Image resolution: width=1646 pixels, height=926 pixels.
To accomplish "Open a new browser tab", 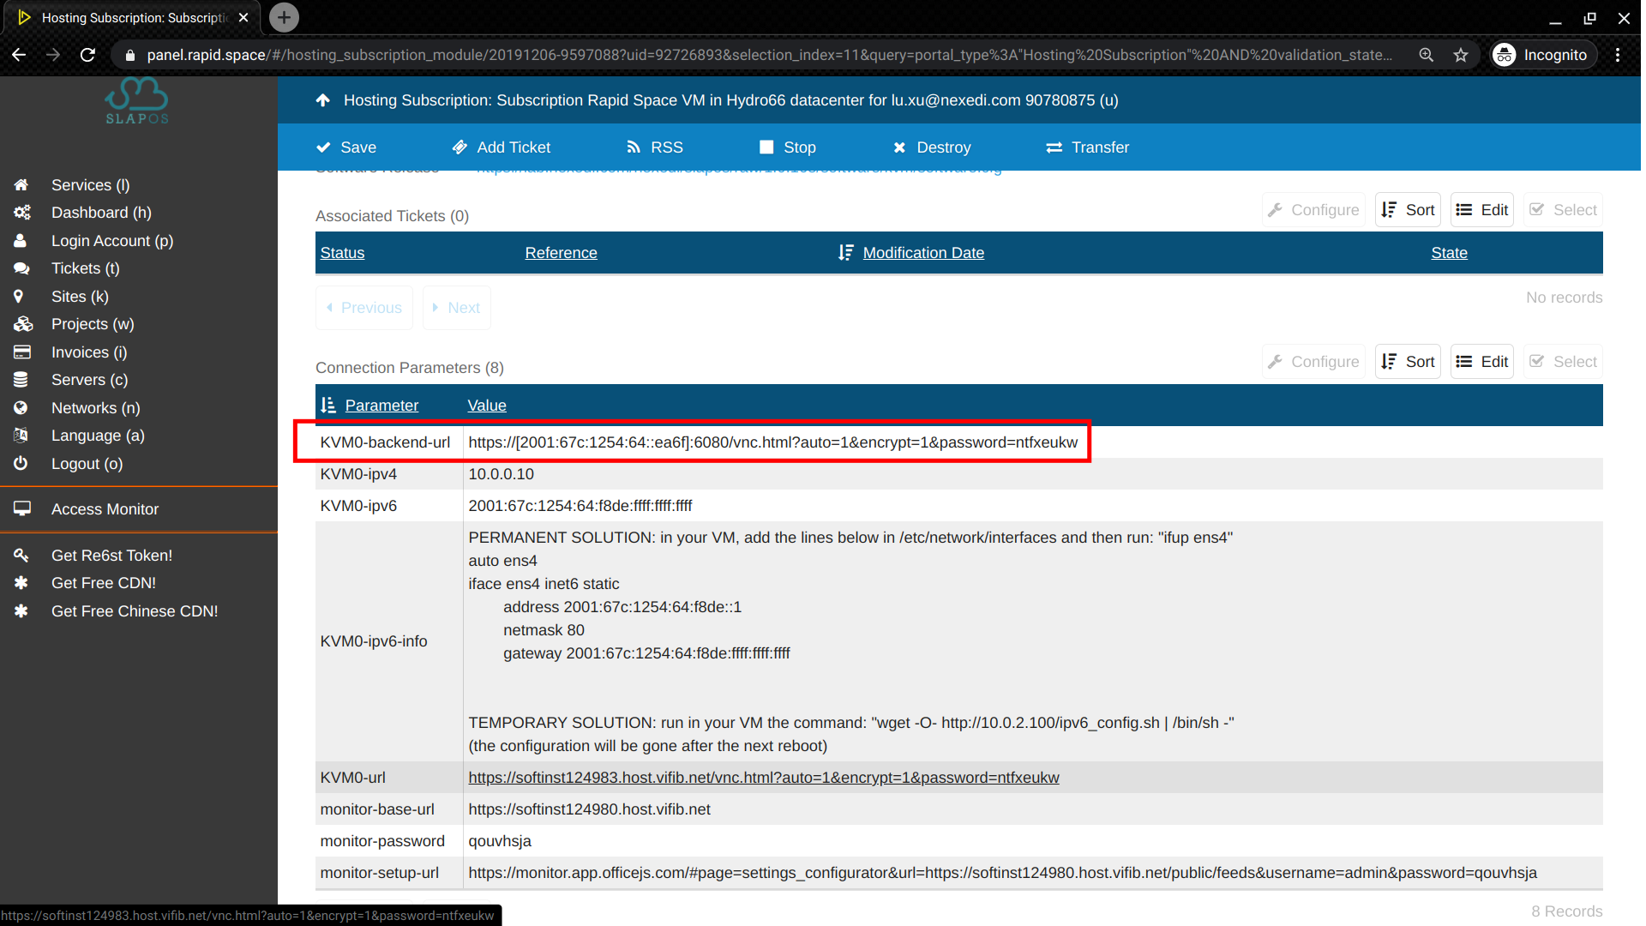I will pos(284,17).
